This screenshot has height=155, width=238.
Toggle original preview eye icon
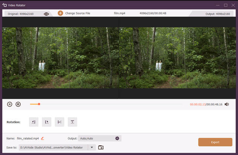[46, 14]
